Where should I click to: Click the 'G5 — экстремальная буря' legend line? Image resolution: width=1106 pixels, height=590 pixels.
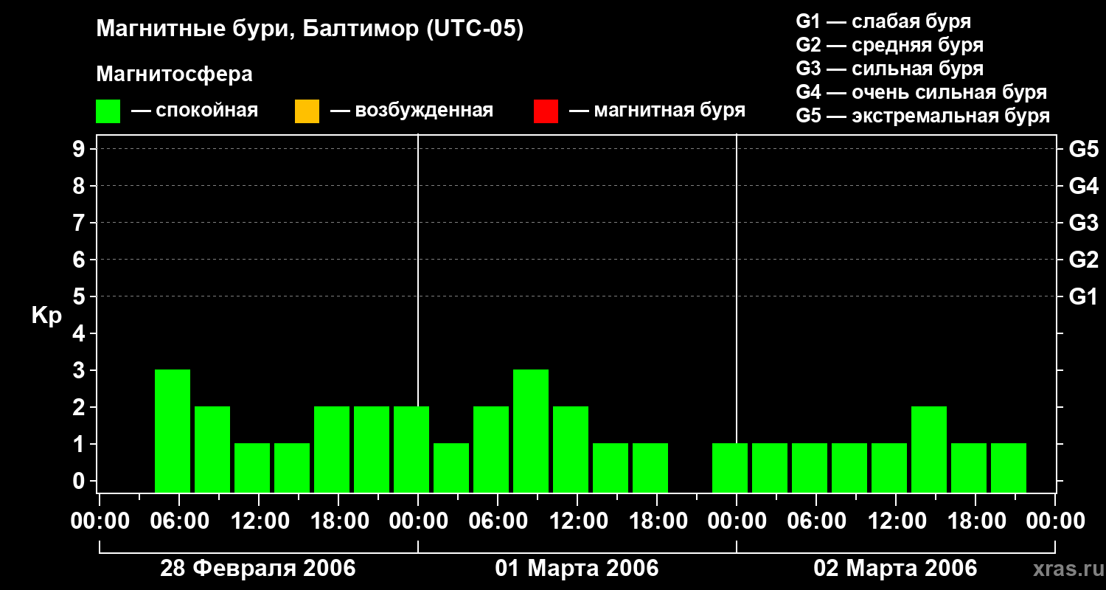[x=923, y=116]
